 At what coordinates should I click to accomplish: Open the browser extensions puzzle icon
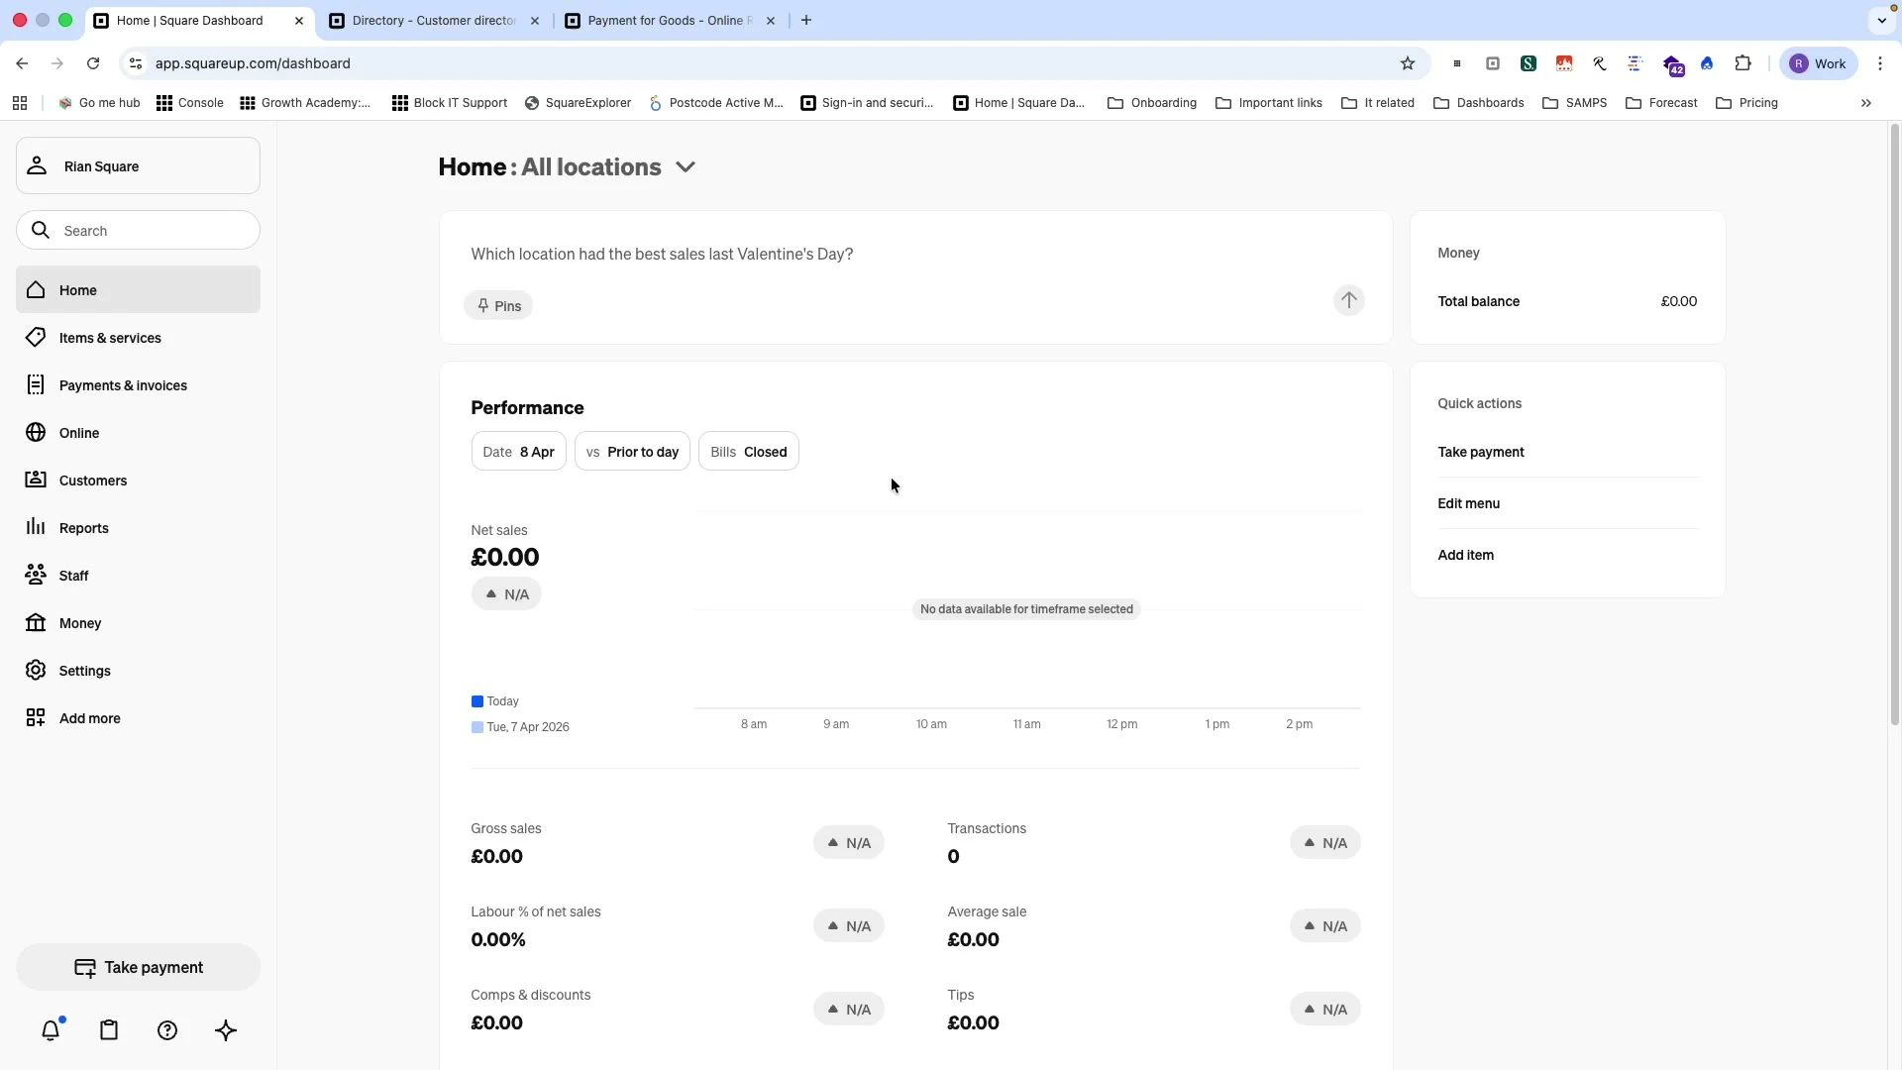[x=1743, y=63]
